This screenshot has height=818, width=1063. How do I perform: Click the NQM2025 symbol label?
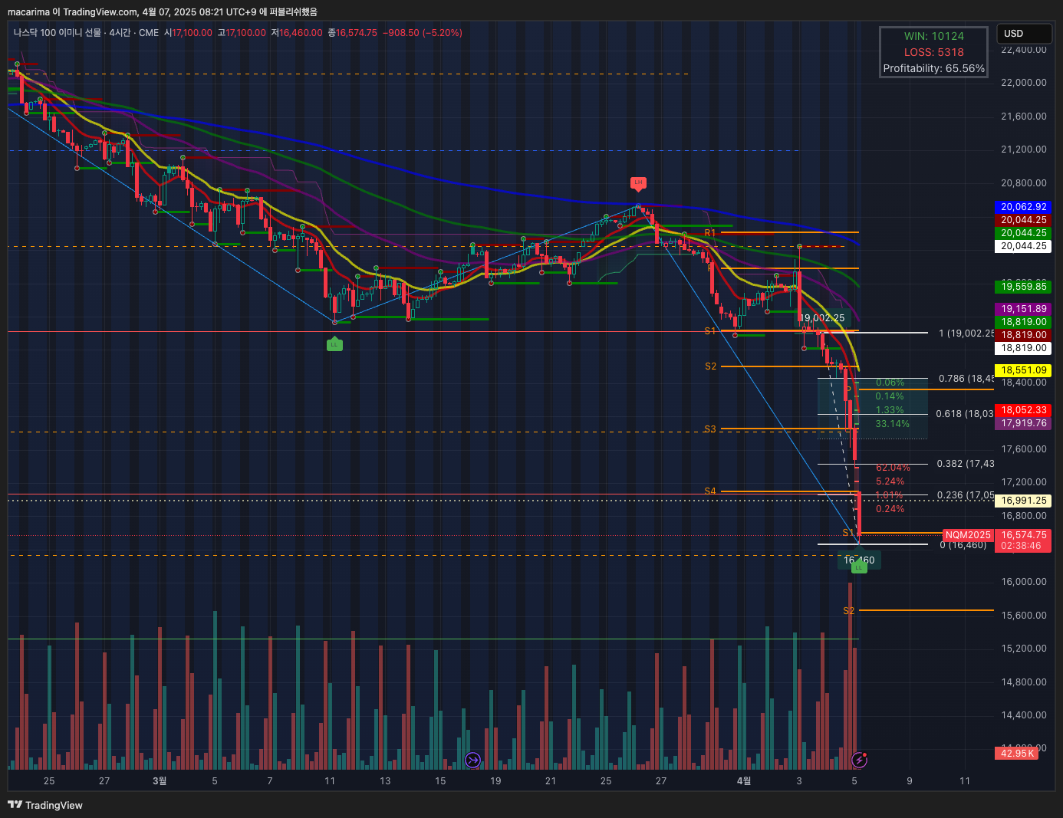pos(968,535)
